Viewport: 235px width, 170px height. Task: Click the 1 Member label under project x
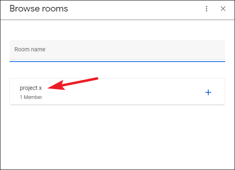click(31, 97)
